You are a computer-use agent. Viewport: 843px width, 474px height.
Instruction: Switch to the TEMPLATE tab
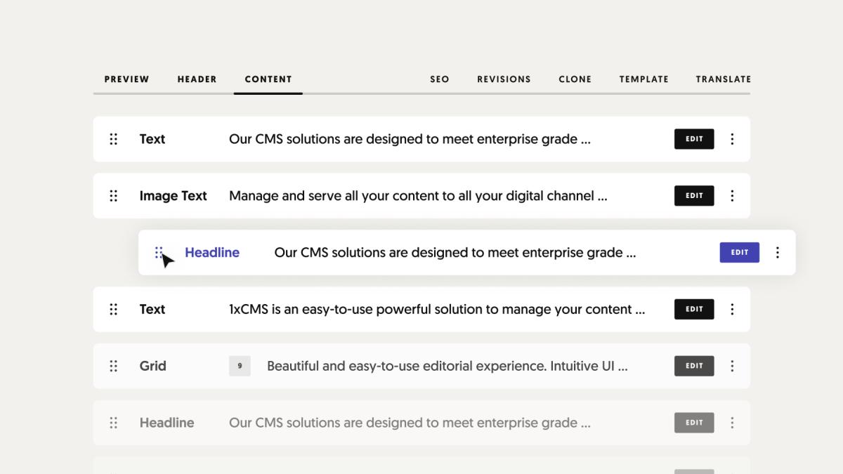[x=643, y=79]
